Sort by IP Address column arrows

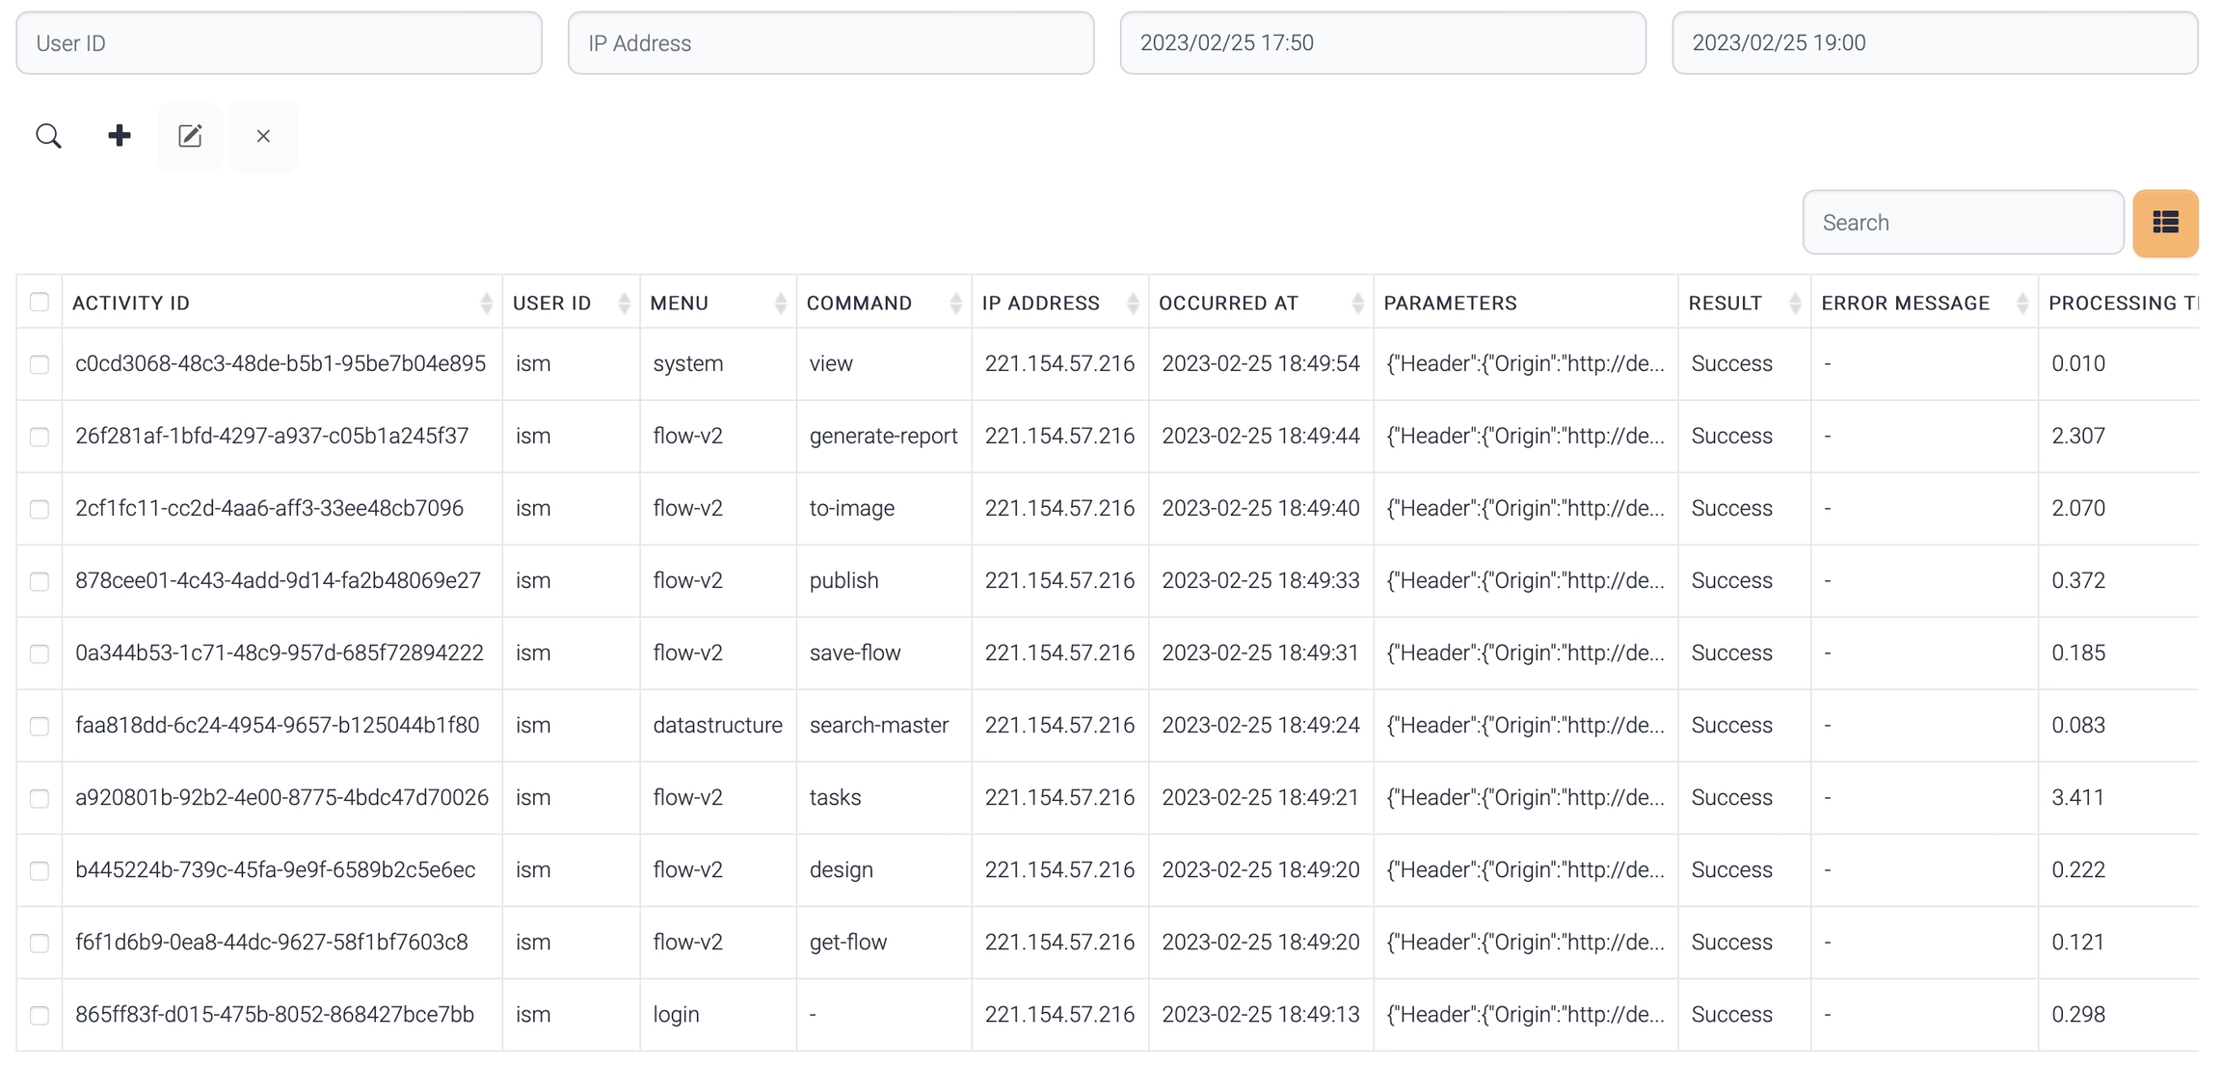click(1133, 304)
